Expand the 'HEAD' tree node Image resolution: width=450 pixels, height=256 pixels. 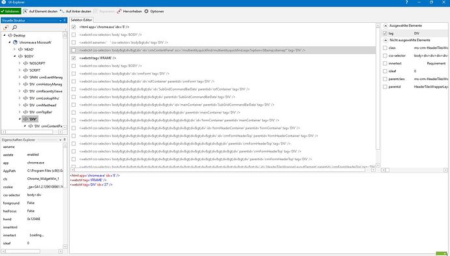tap(14, 50)
